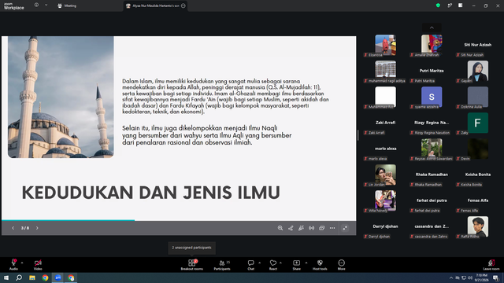
Task: Click the annotate/celebrate icon on slide toolbar
Action: (x=301, y=228)
